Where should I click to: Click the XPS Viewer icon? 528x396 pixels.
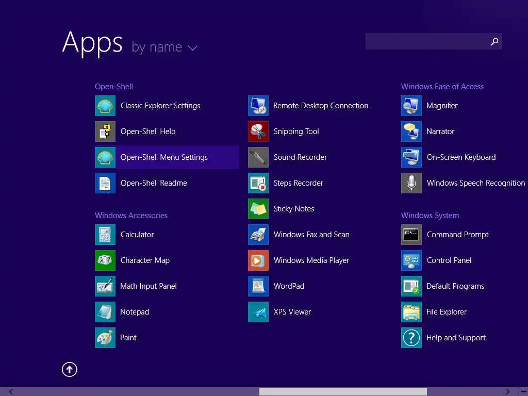click(x=258, y=312)
